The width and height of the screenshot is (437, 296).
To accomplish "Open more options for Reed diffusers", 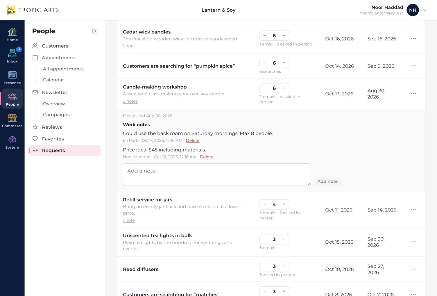I will coord(413,269).
